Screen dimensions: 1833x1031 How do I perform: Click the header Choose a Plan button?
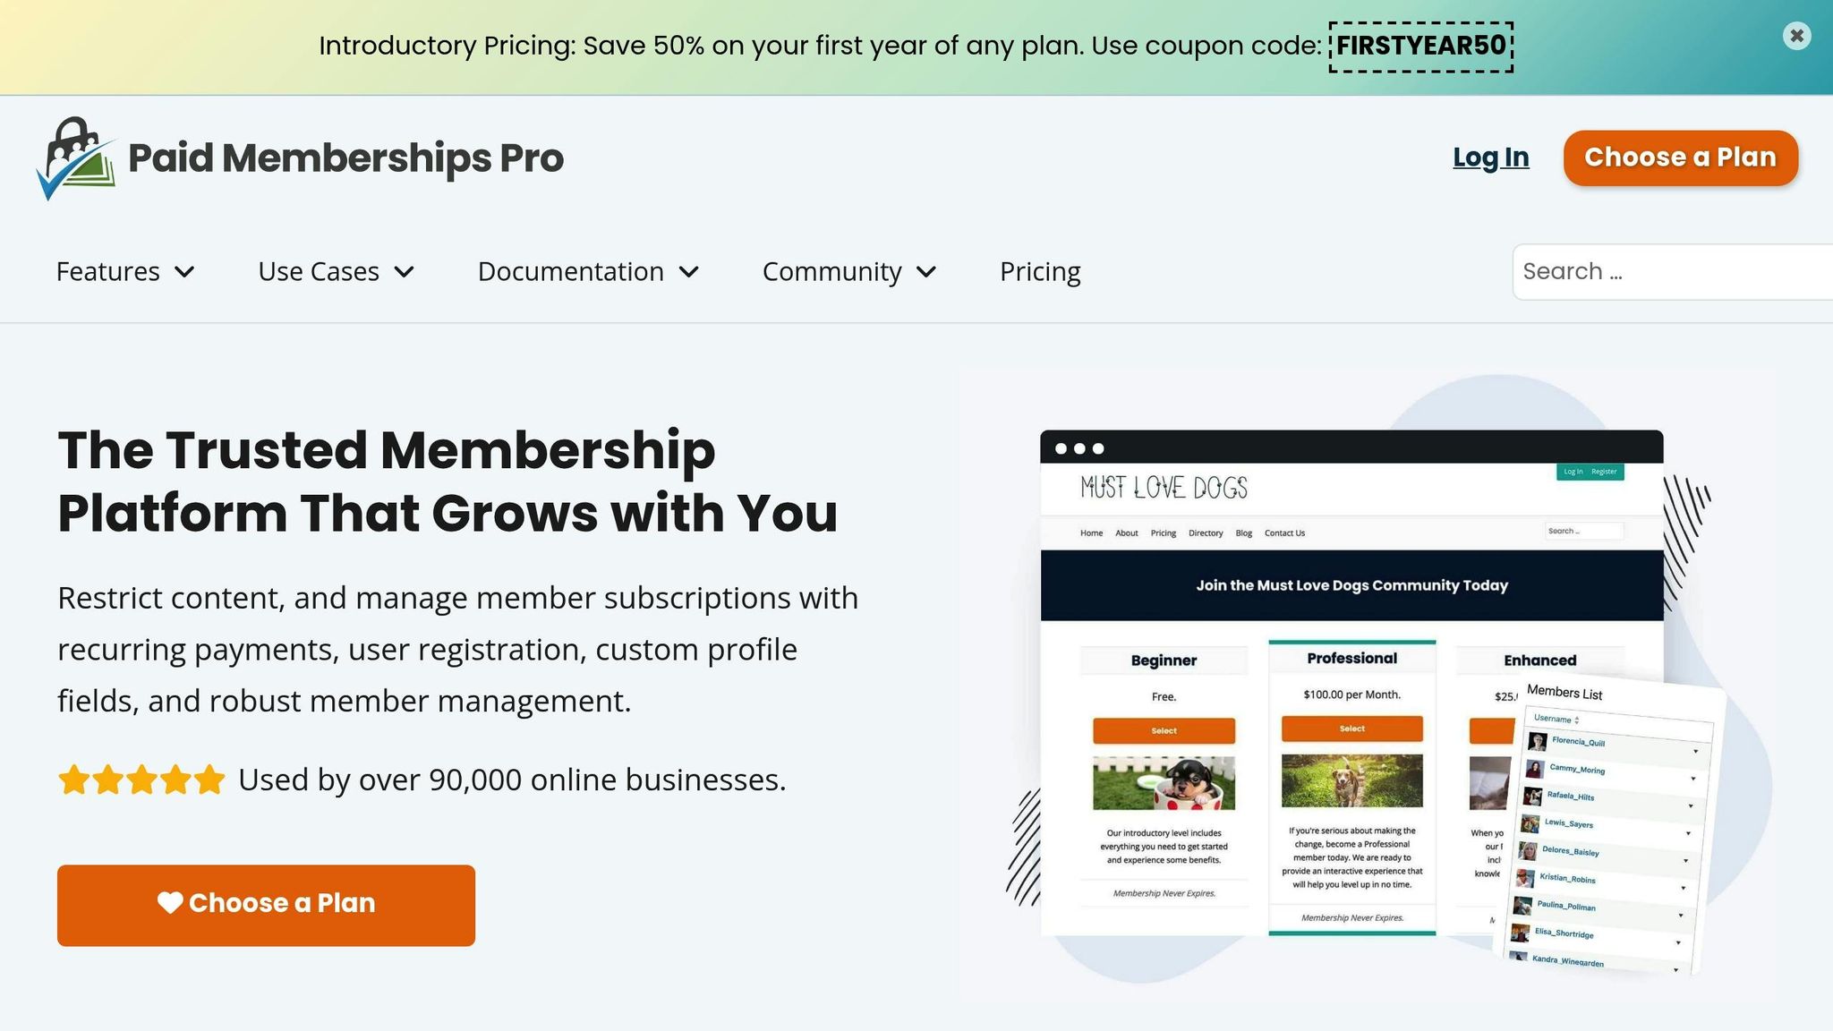click(x=1680, y=158)
